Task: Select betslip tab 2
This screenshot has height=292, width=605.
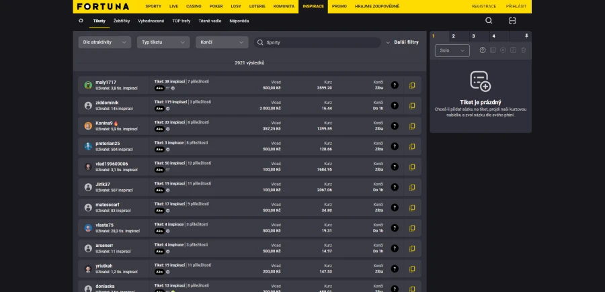Action: (x=459, y=36)
